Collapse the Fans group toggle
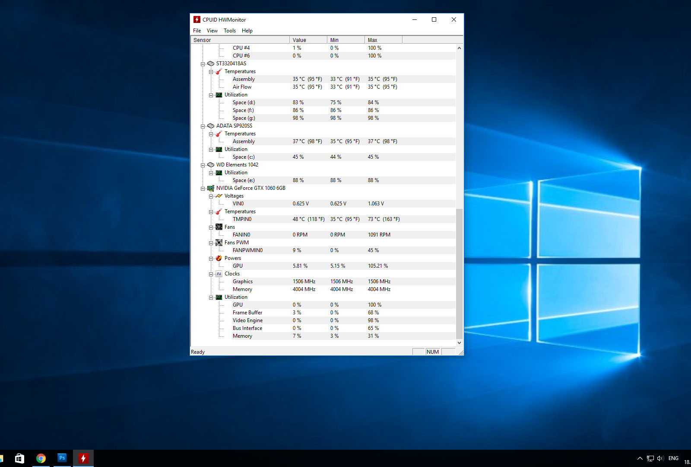Screen dimensions: 691x467 [211, 227]
